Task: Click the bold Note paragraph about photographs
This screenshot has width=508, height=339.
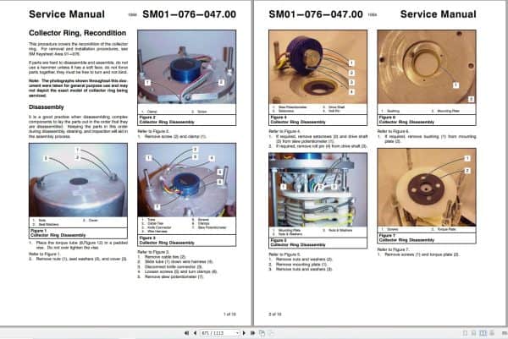Action: point(78,88)
